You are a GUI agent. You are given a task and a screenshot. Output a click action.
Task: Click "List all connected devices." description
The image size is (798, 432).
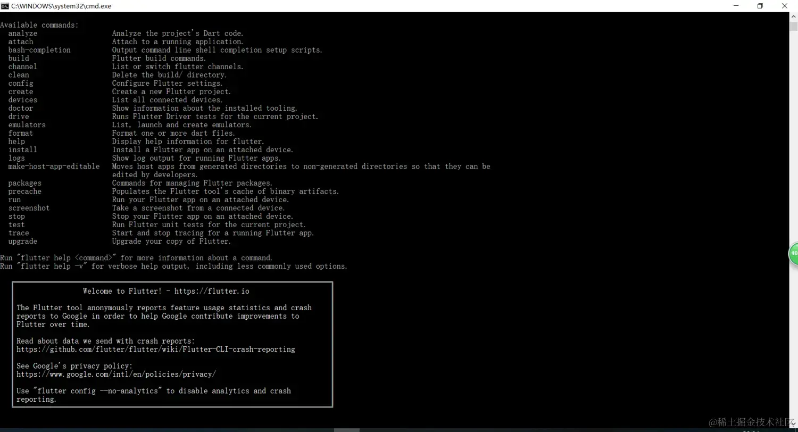pyautogui.click(x=168, y=100)
